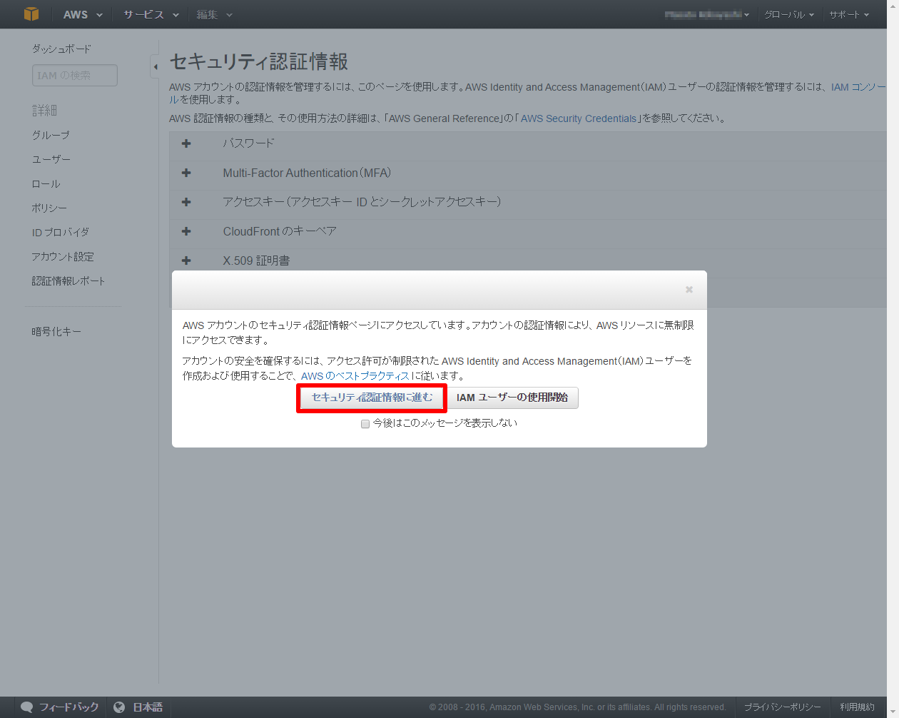
Task: Click Multi-Factor Authentication (MFA) title
Action: point(307,173)
